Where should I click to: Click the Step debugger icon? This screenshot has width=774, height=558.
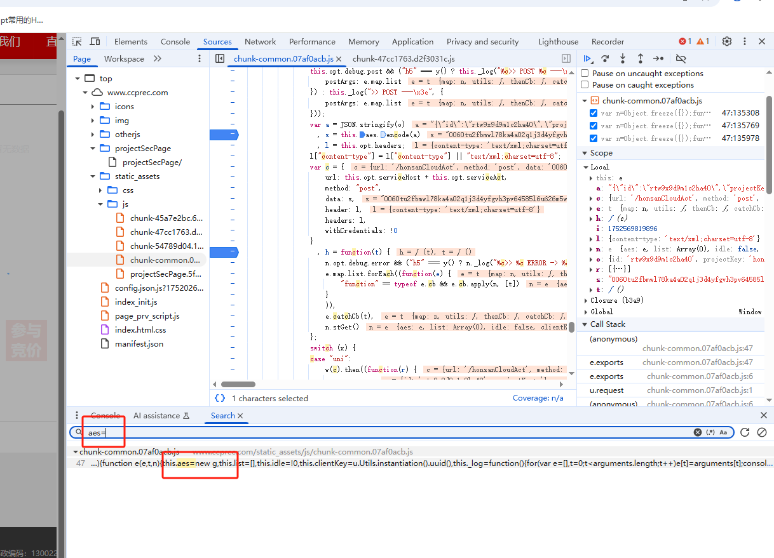(658, 58)
